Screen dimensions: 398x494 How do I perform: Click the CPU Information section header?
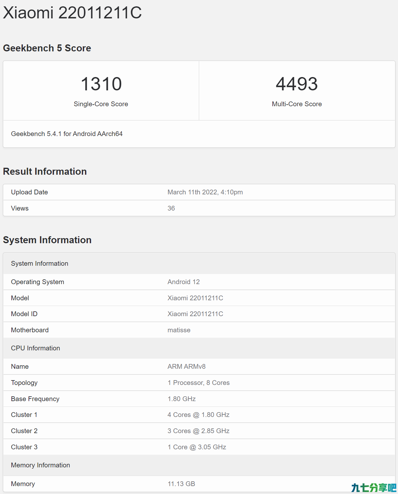(199, 348)
